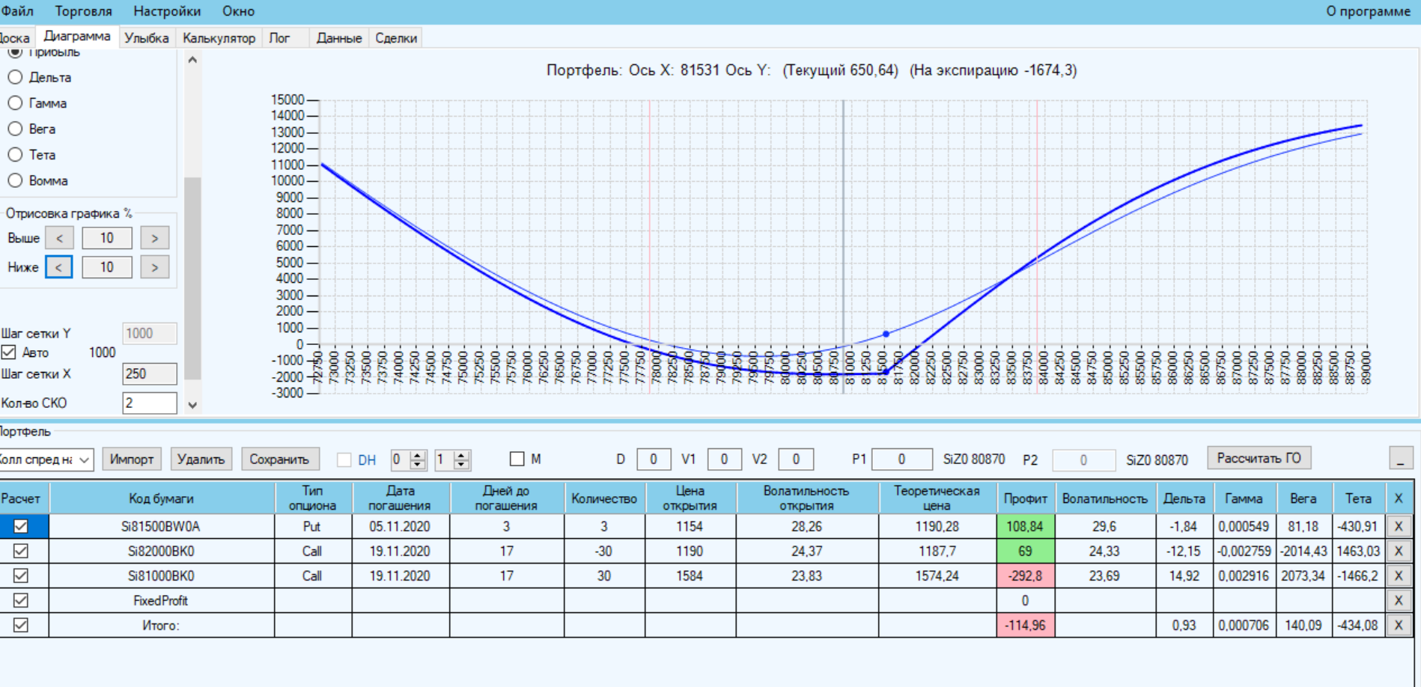The image size is (1421, 687).
Task: Collapse the portfolio panel with underscore button
Action: [x=1400, y=458]
